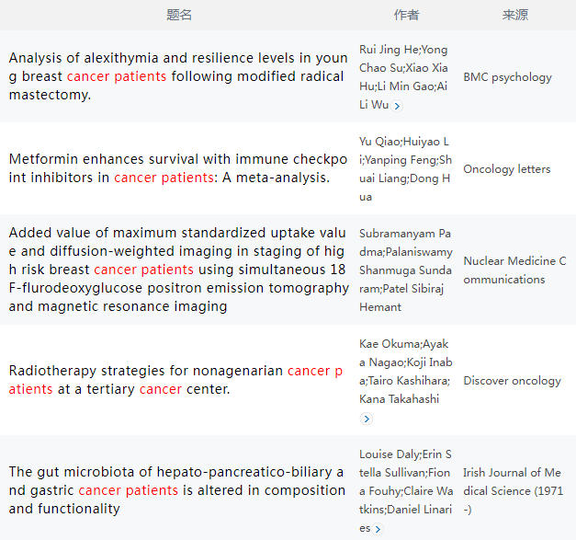Viewport: 576px width, 540px height.
Task: Open the maximum standardized uptake value article
Action: (x=178, y=270)
